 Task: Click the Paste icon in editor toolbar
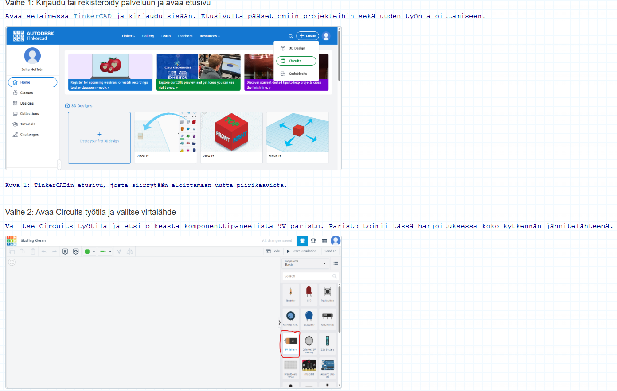point(22,252)
